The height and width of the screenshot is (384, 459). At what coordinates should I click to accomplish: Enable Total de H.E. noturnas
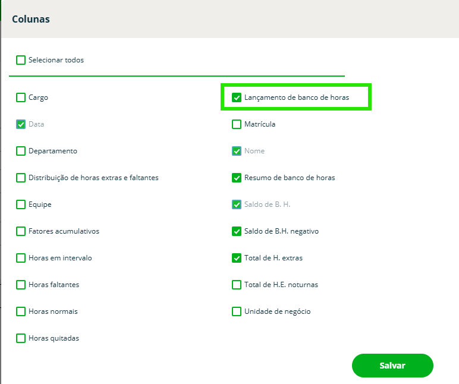pos(237,285)
